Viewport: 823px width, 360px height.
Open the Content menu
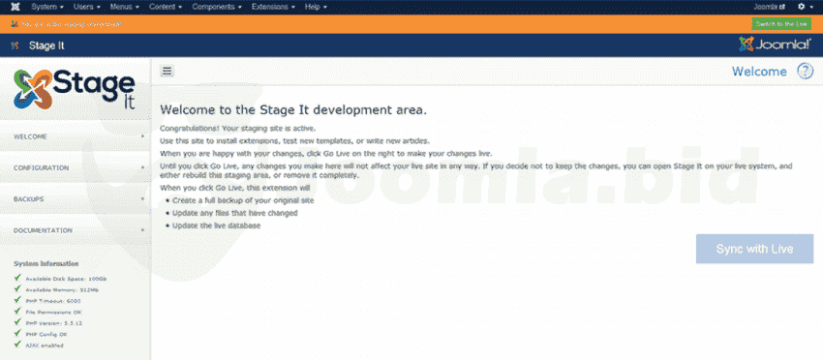coord(166,7)
